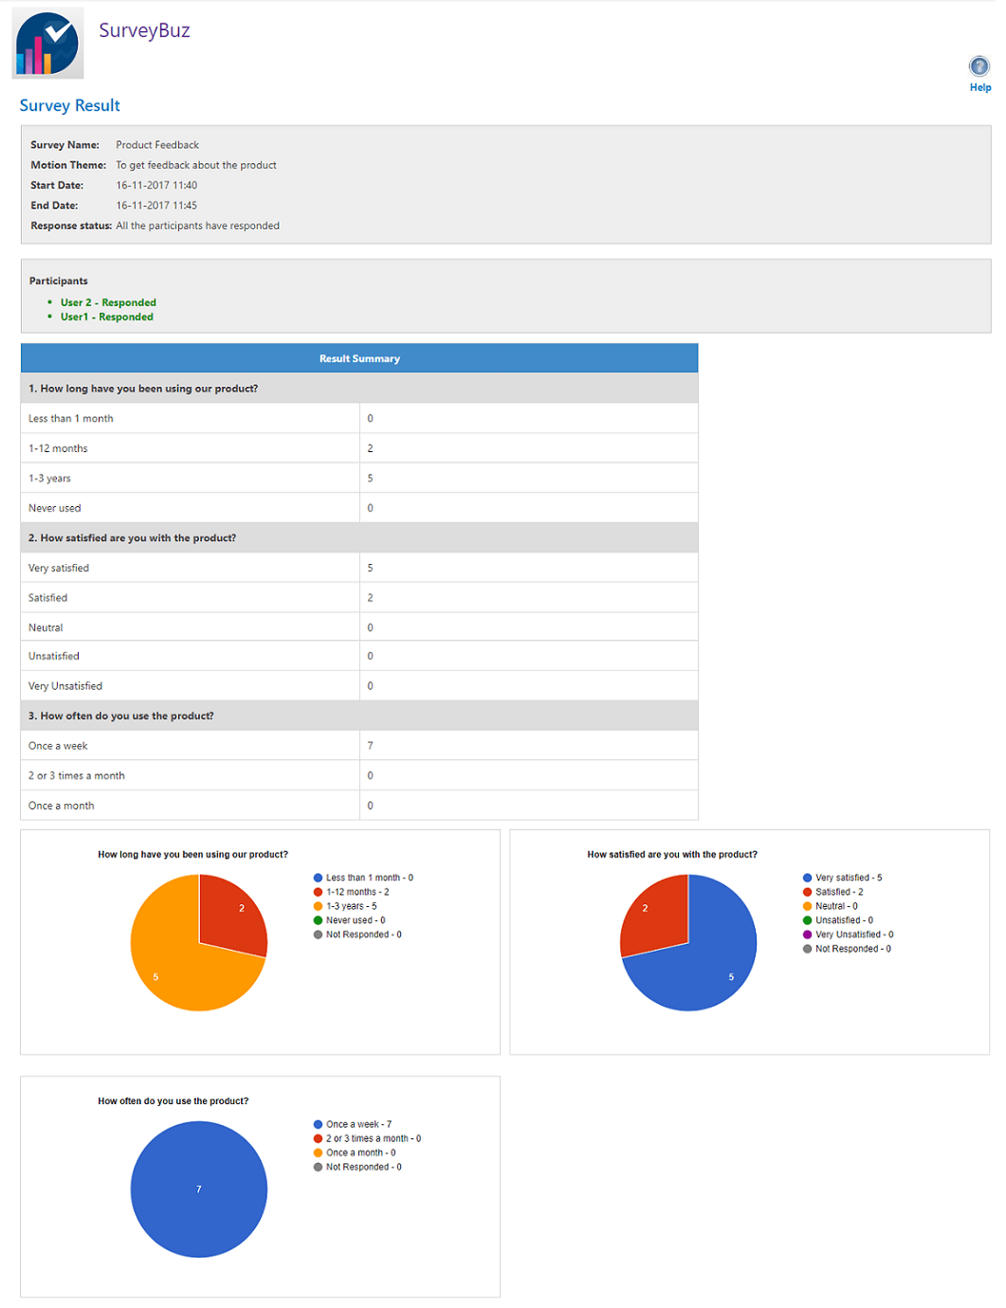
Task: Click the SurveyBuz title link
Action: click(x=144, y=30)
